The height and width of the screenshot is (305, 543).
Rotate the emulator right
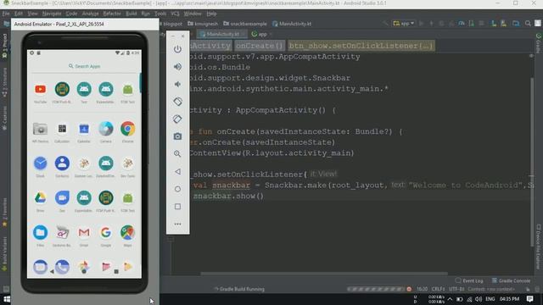pyautogui.click(x=177, y=119)
